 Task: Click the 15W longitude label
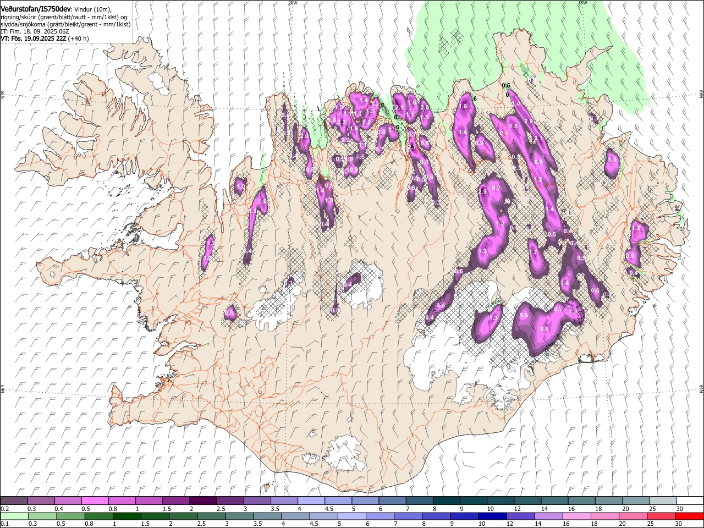click(x=582, y=3)
